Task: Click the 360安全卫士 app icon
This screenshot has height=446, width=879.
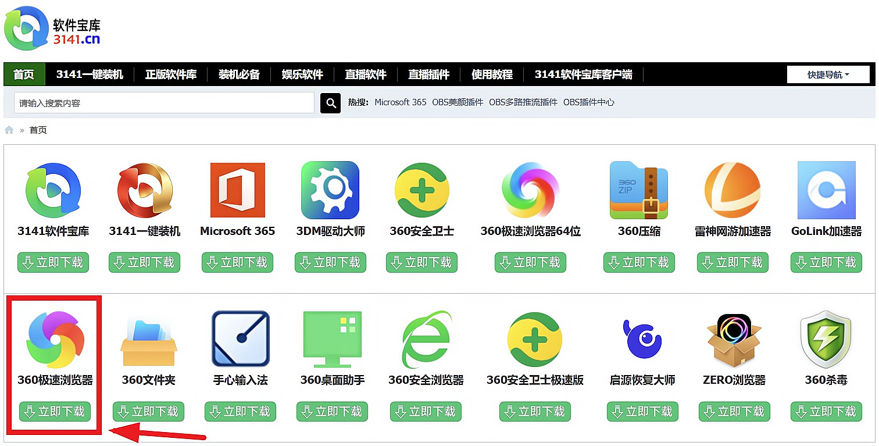Action: coord(422,190)
